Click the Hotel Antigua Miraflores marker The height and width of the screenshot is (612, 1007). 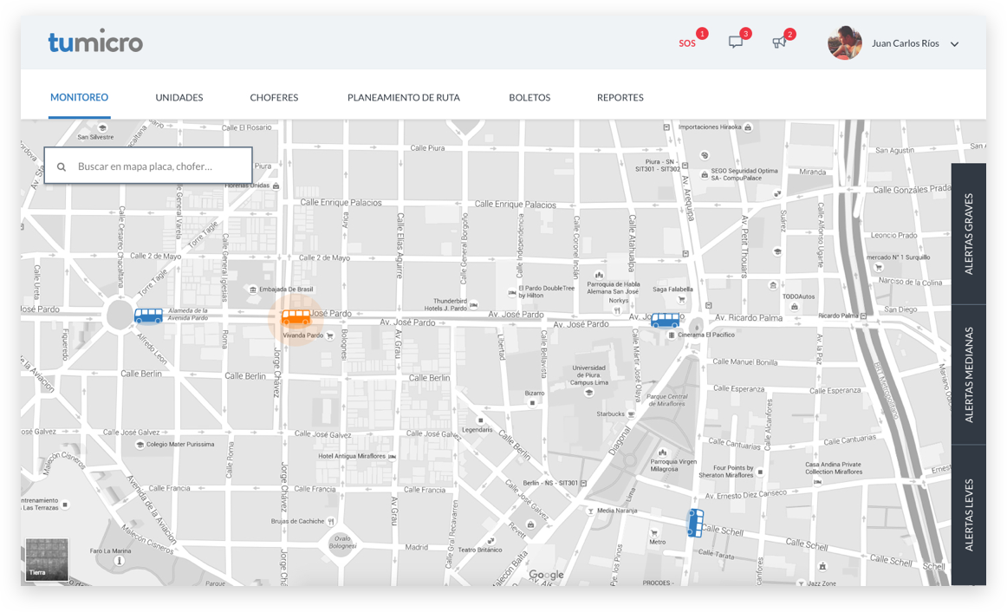click(x=392, y=457)
